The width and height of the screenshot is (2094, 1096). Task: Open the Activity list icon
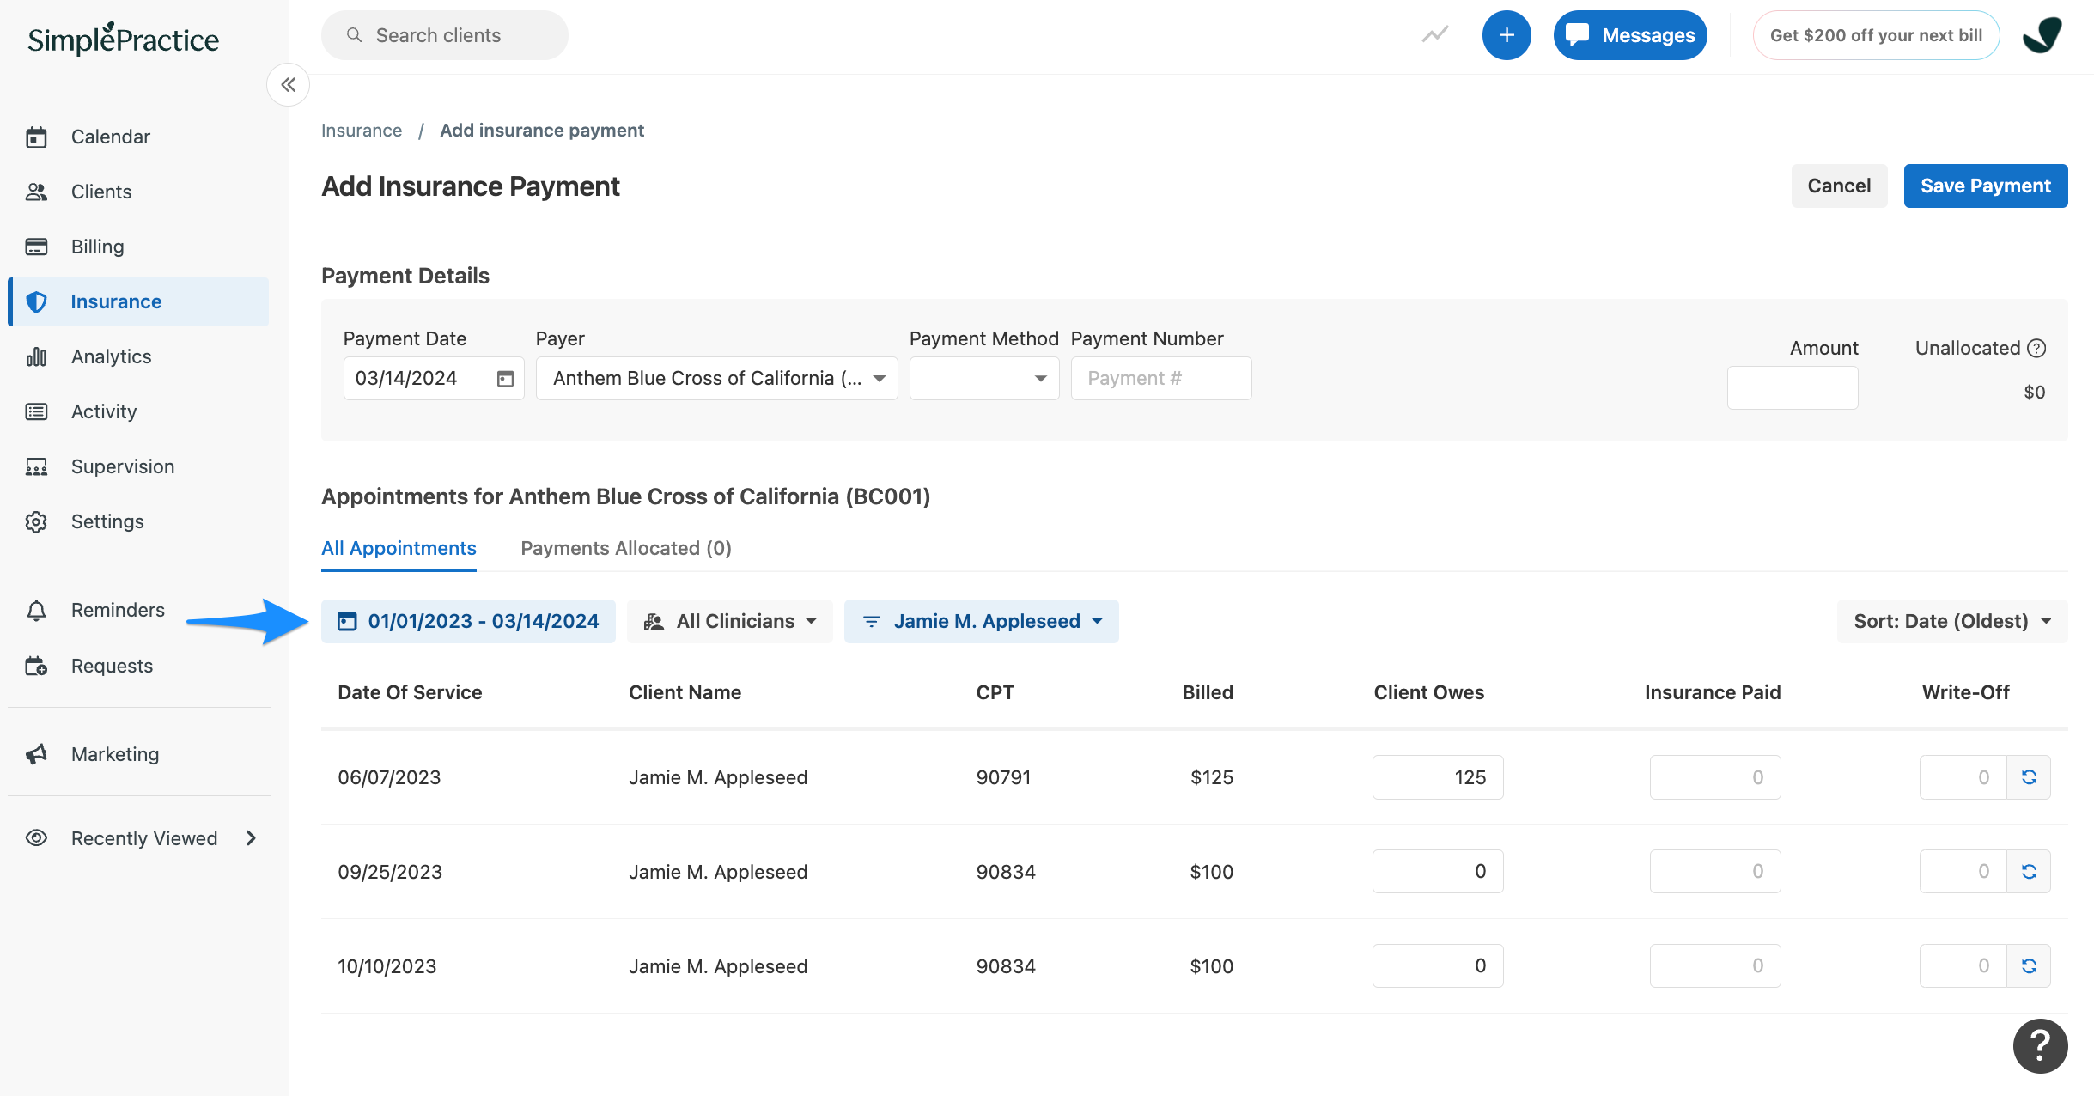coord(36,411)
